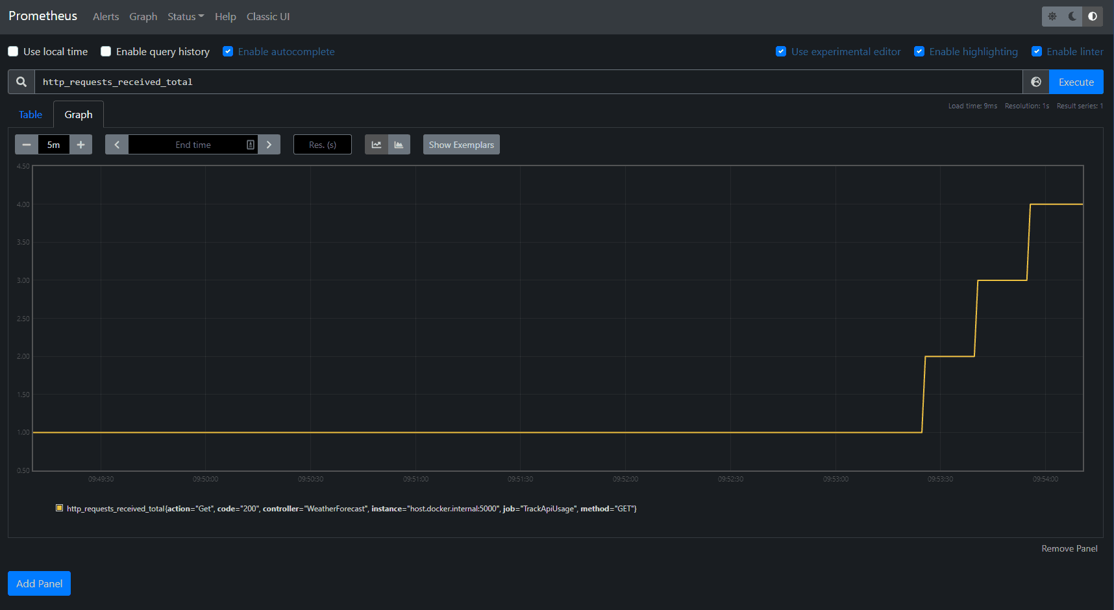Click the auto contrast theme icon
Screen dimensions: 1114x610
click(1093, 16)
